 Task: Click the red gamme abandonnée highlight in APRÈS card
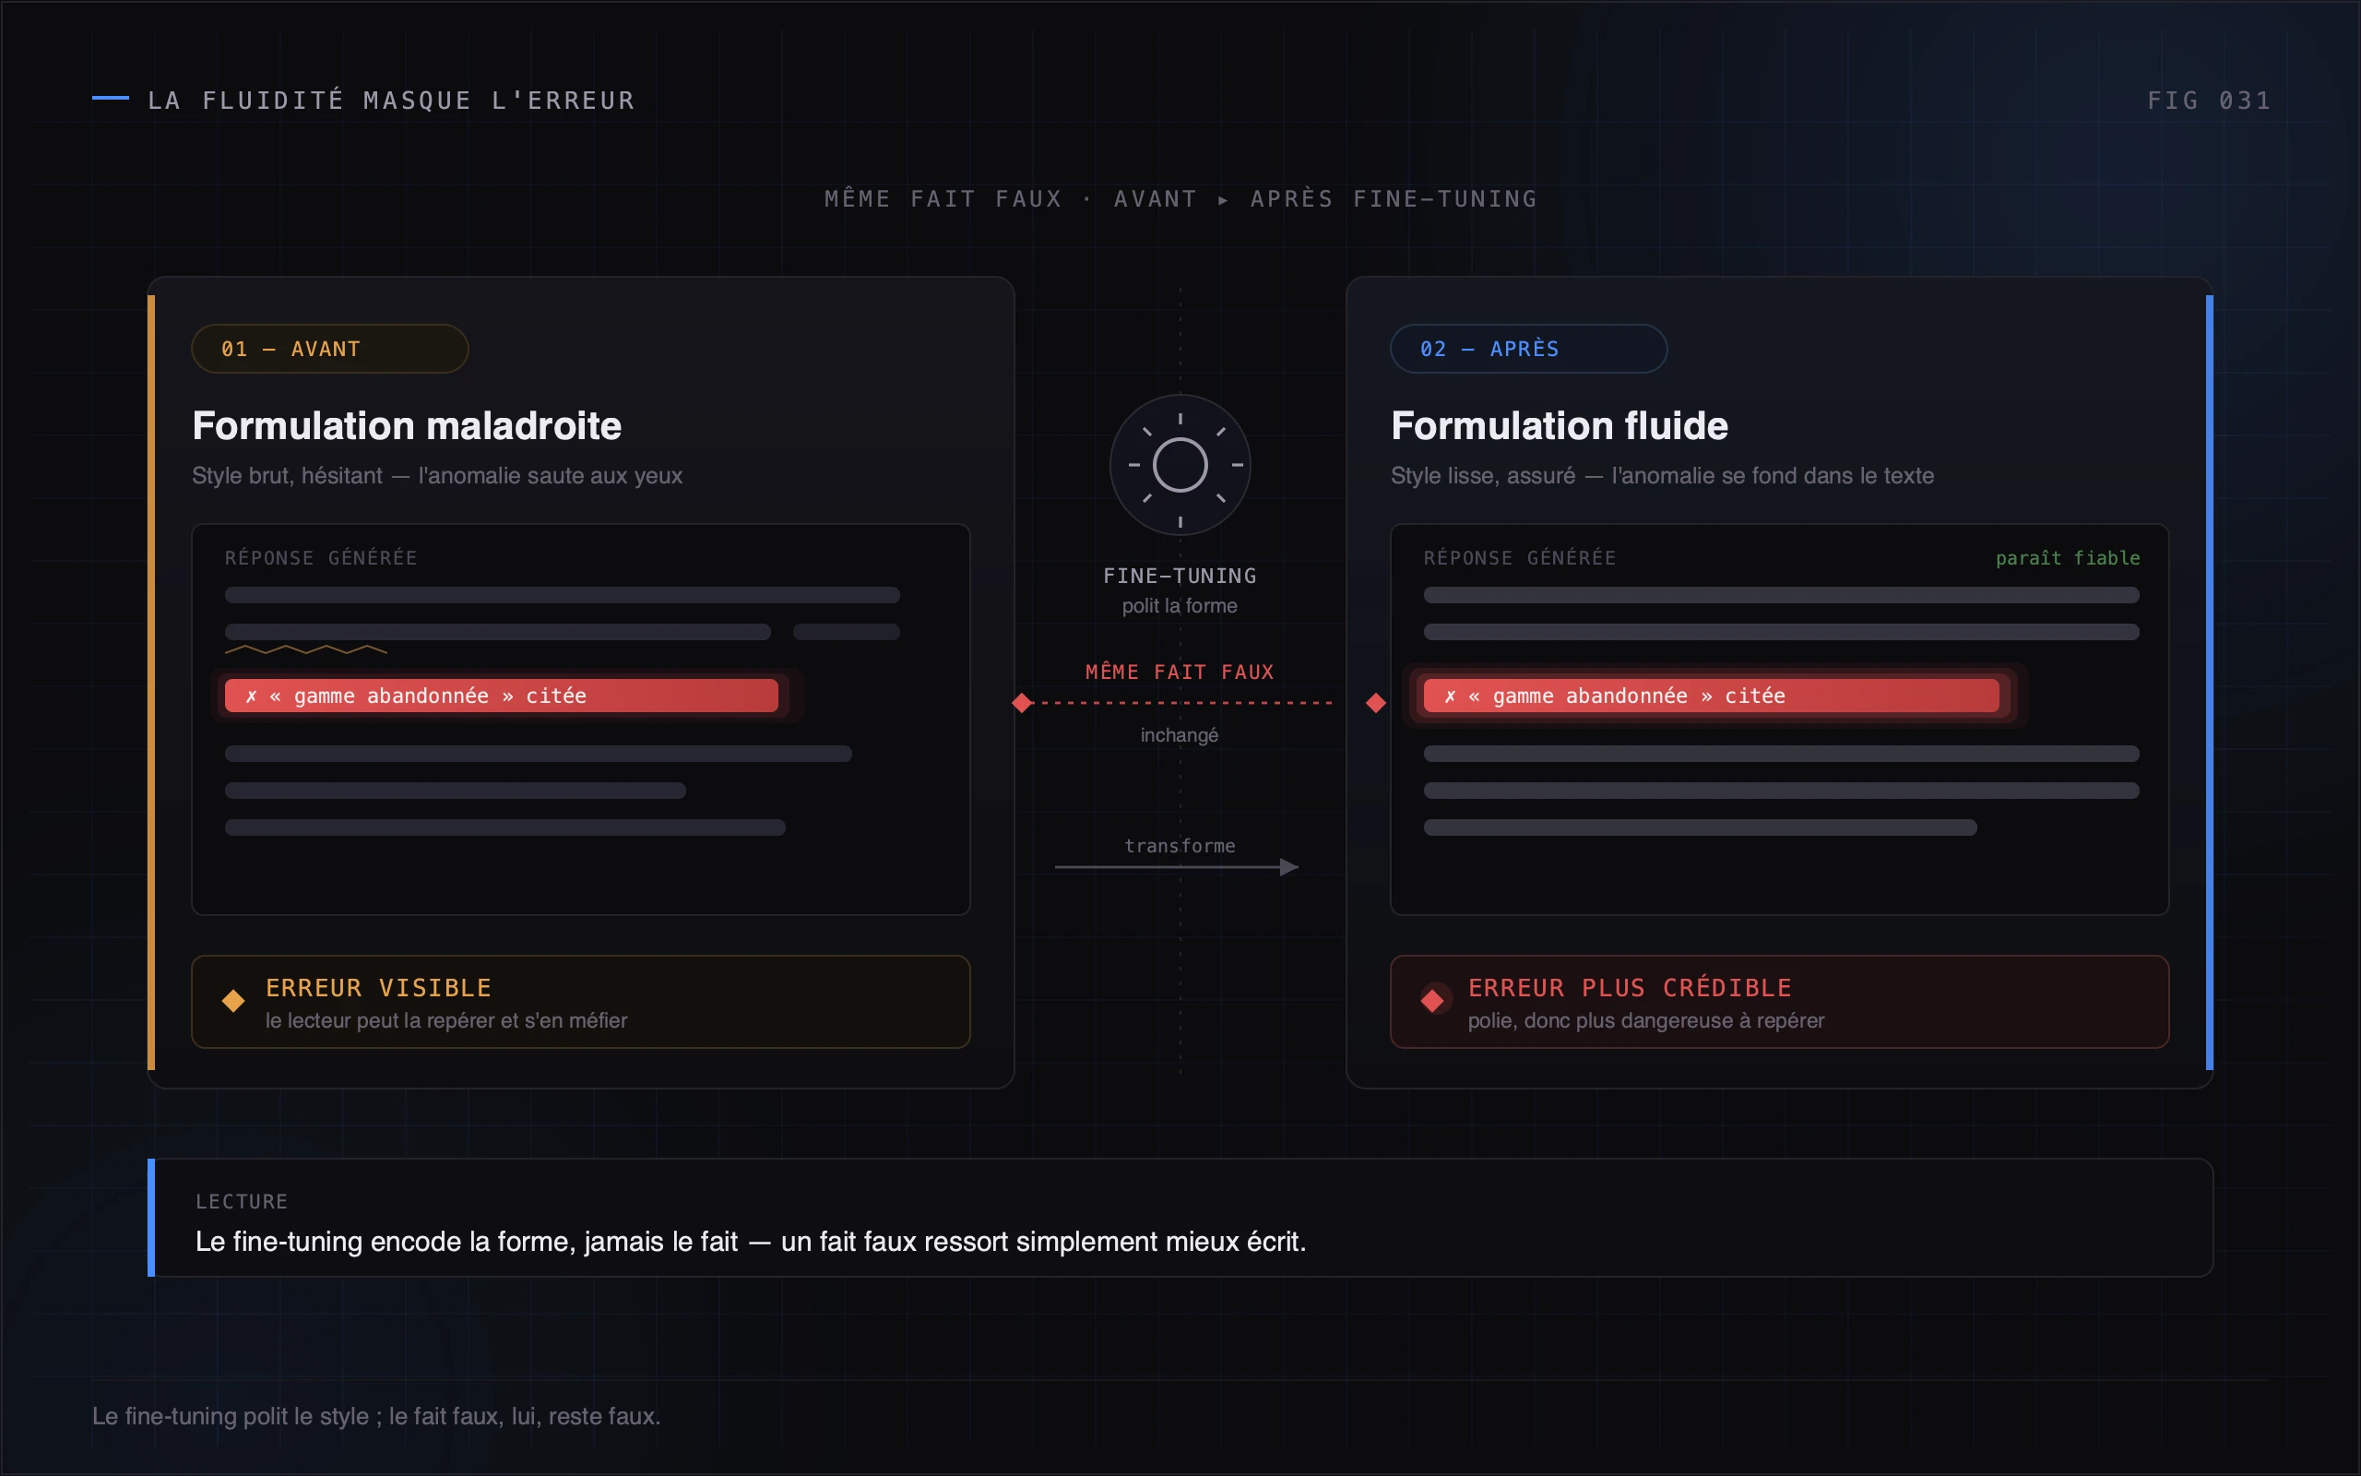tap(1711, 696)
